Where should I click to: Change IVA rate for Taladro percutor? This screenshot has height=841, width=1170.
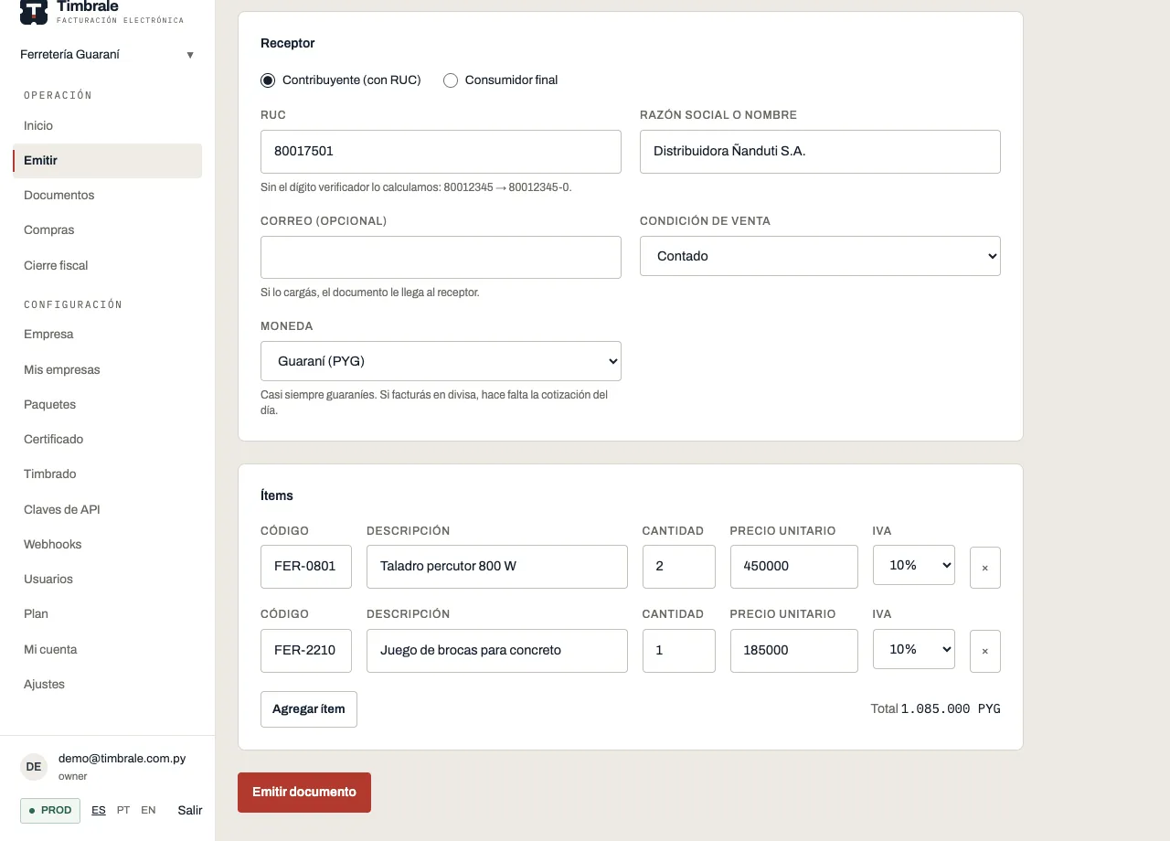coord(914,565)
